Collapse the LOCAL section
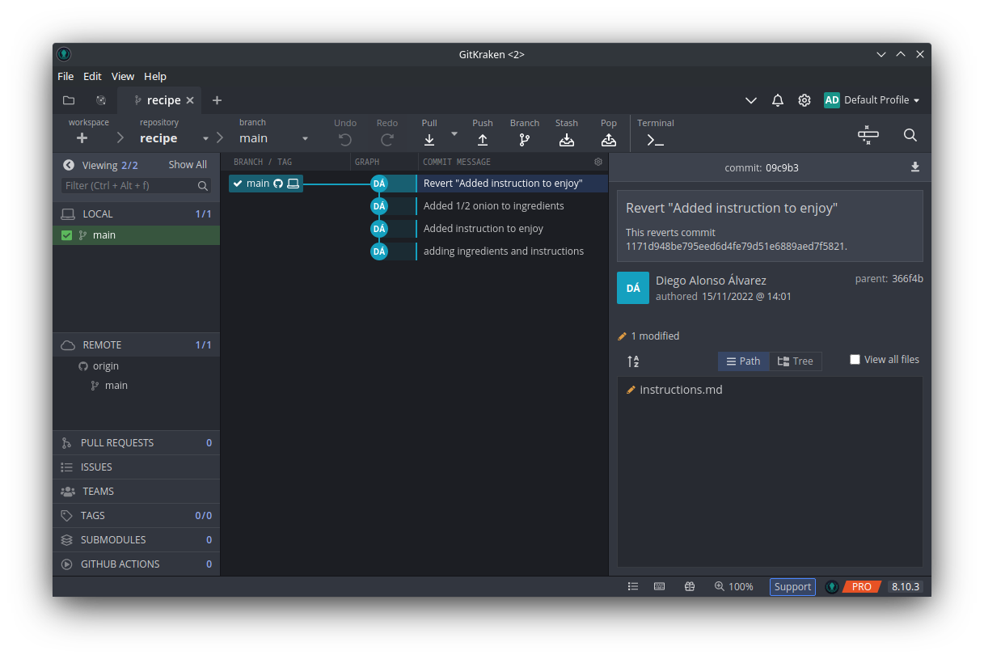Screen dimensions: 984x659 click(136, 214)
